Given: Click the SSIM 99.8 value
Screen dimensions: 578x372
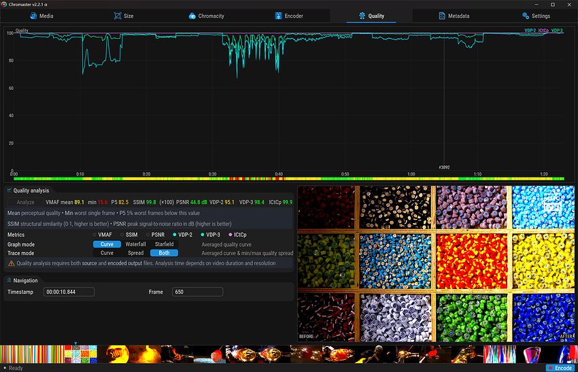Looking at the screenshot, I should (151, 202).
